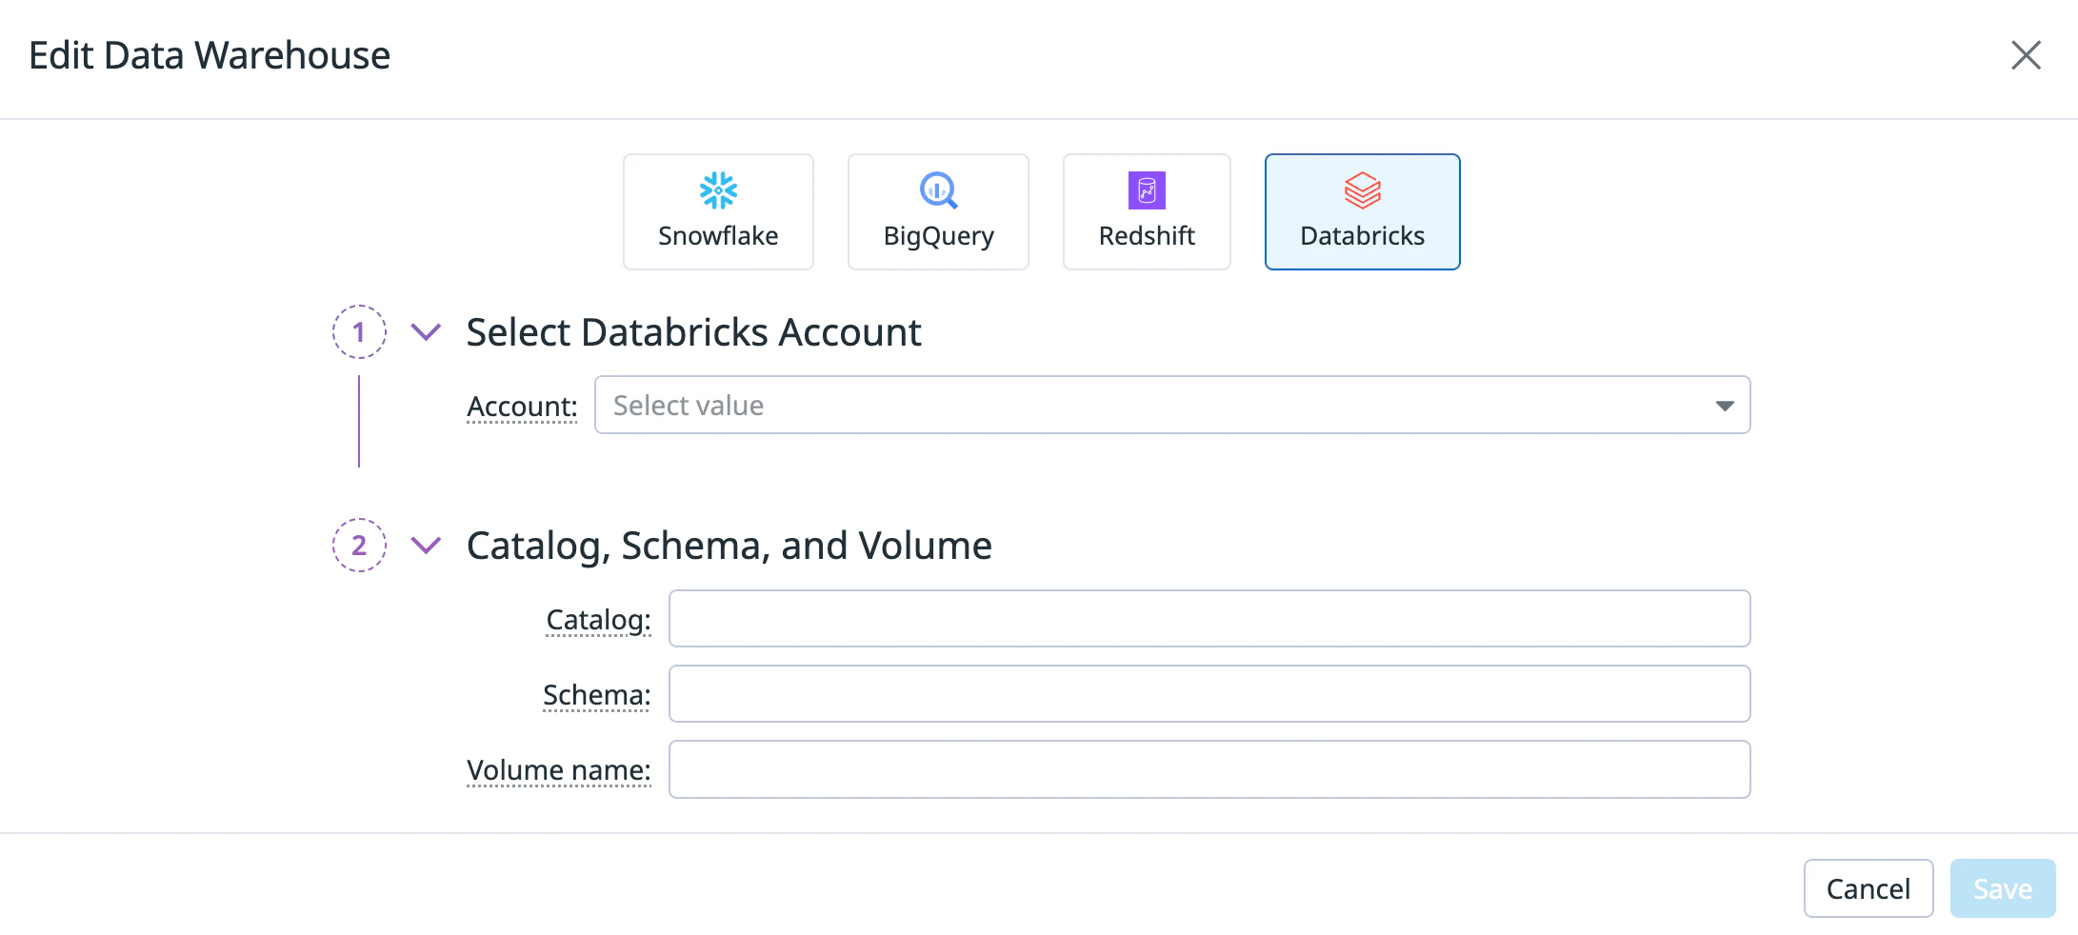Choose the BigQuery magnifier icon
Screen dimensions: 2078x935
coord(938,190)
